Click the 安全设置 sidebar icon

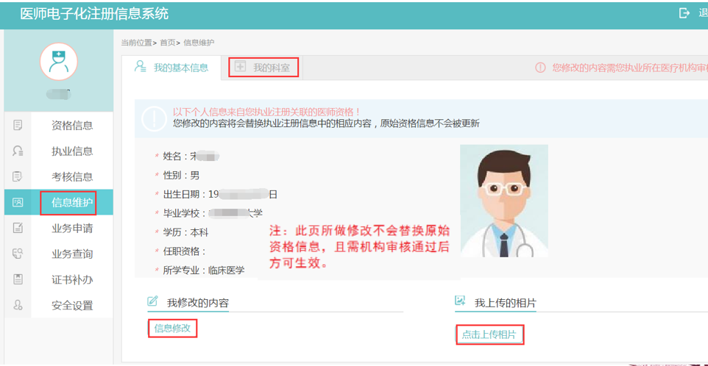click(18, 305)
